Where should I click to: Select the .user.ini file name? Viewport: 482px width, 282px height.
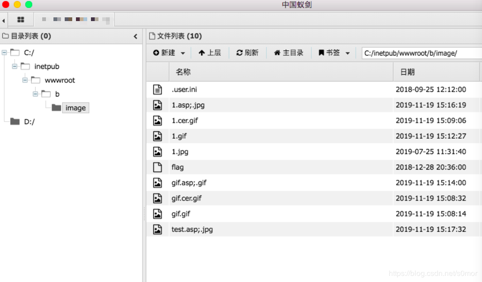click(x=184, y=89)
